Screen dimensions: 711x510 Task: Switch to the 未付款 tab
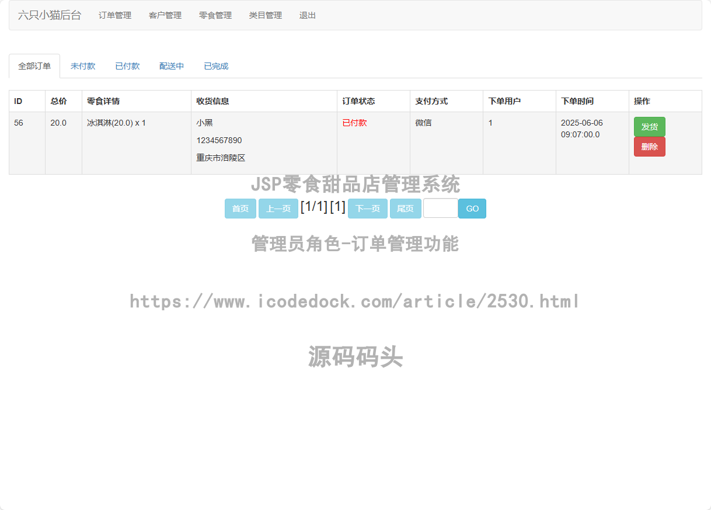click(83, 66)
